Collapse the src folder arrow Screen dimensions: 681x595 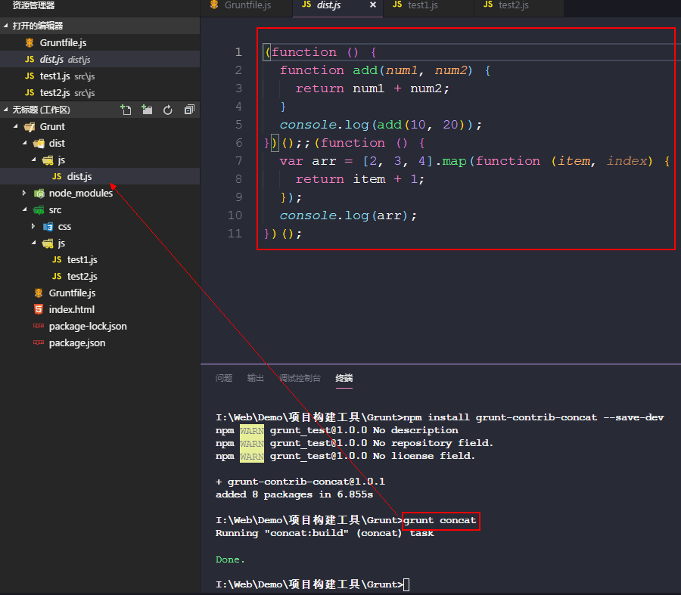[25, 209]
